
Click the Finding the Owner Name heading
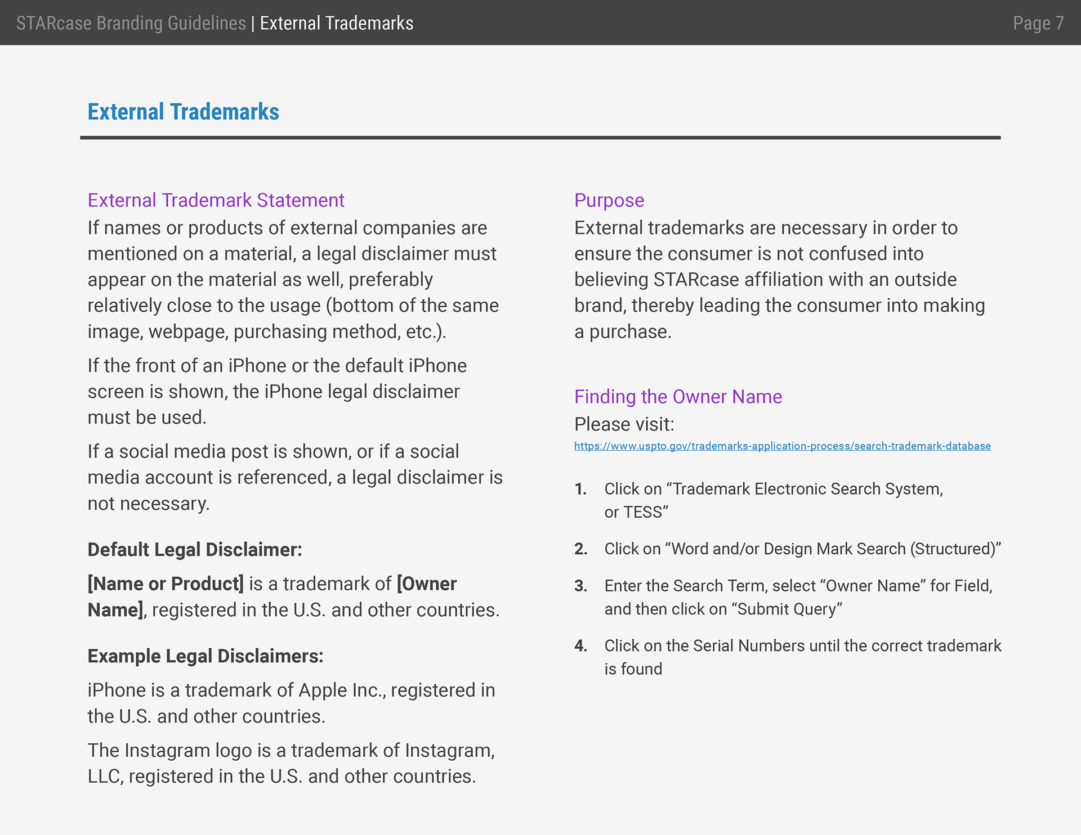pos(677,397)
